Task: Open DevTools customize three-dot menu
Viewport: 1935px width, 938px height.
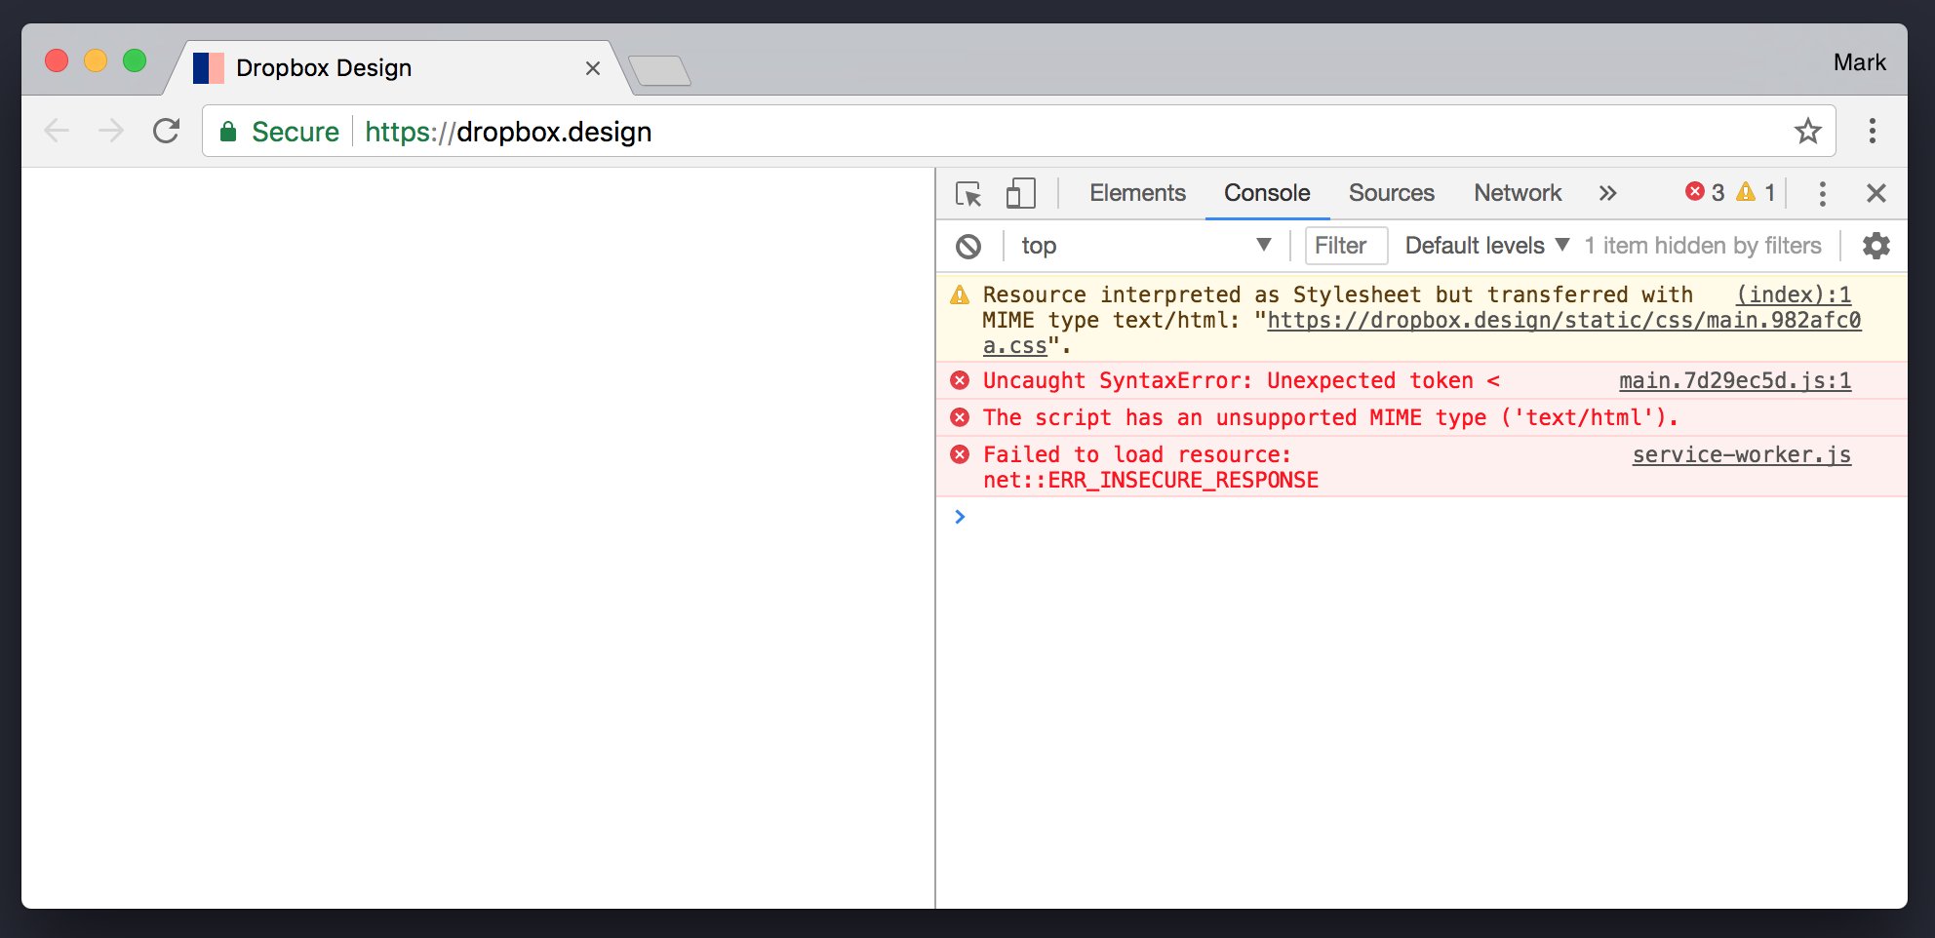Action: [1822, 193]
